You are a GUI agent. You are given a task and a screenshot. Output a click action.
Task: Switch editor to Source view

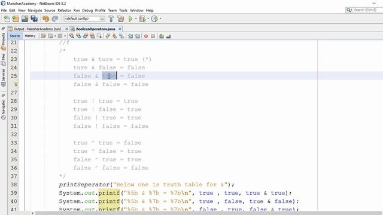click(15, 36)
